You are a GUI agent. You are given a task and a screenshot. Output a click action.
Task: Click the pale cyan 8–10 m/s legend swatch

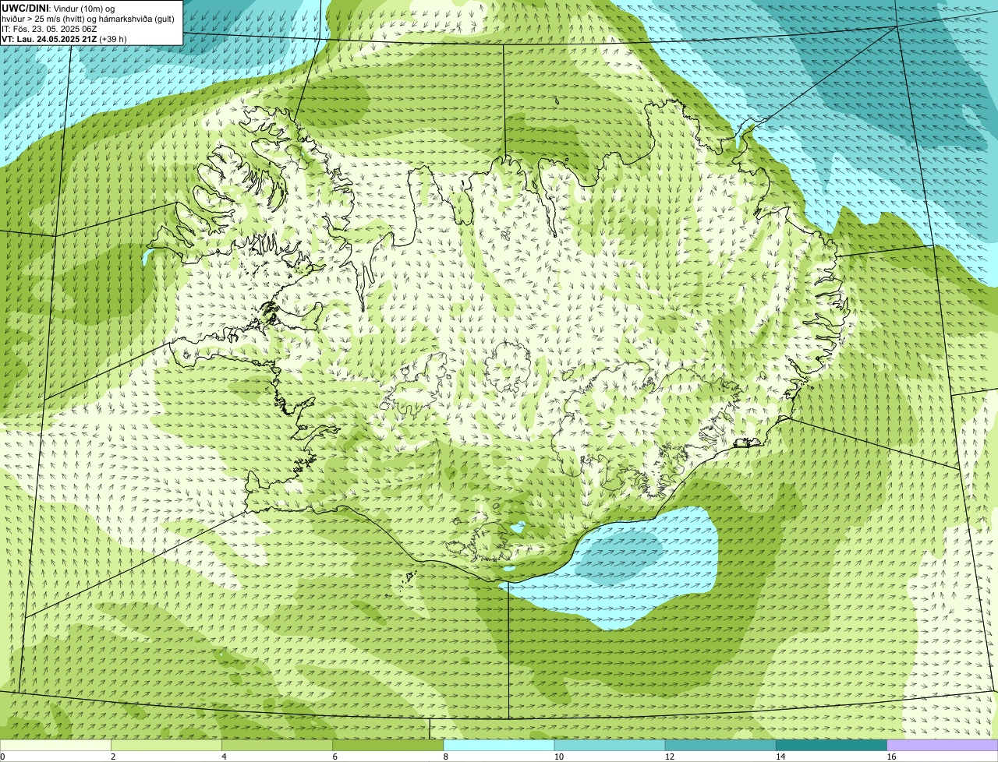[499, 745]
